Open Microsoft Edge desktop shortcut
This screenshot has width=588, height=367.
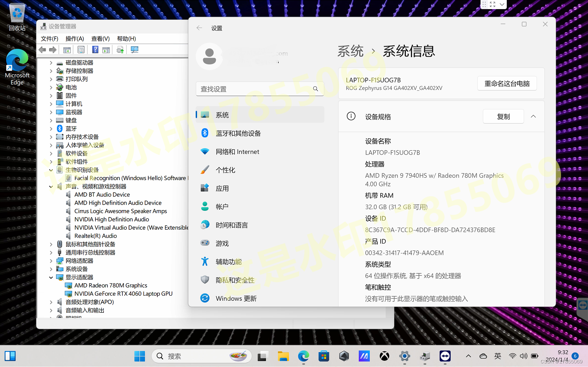tap(17, 67)
